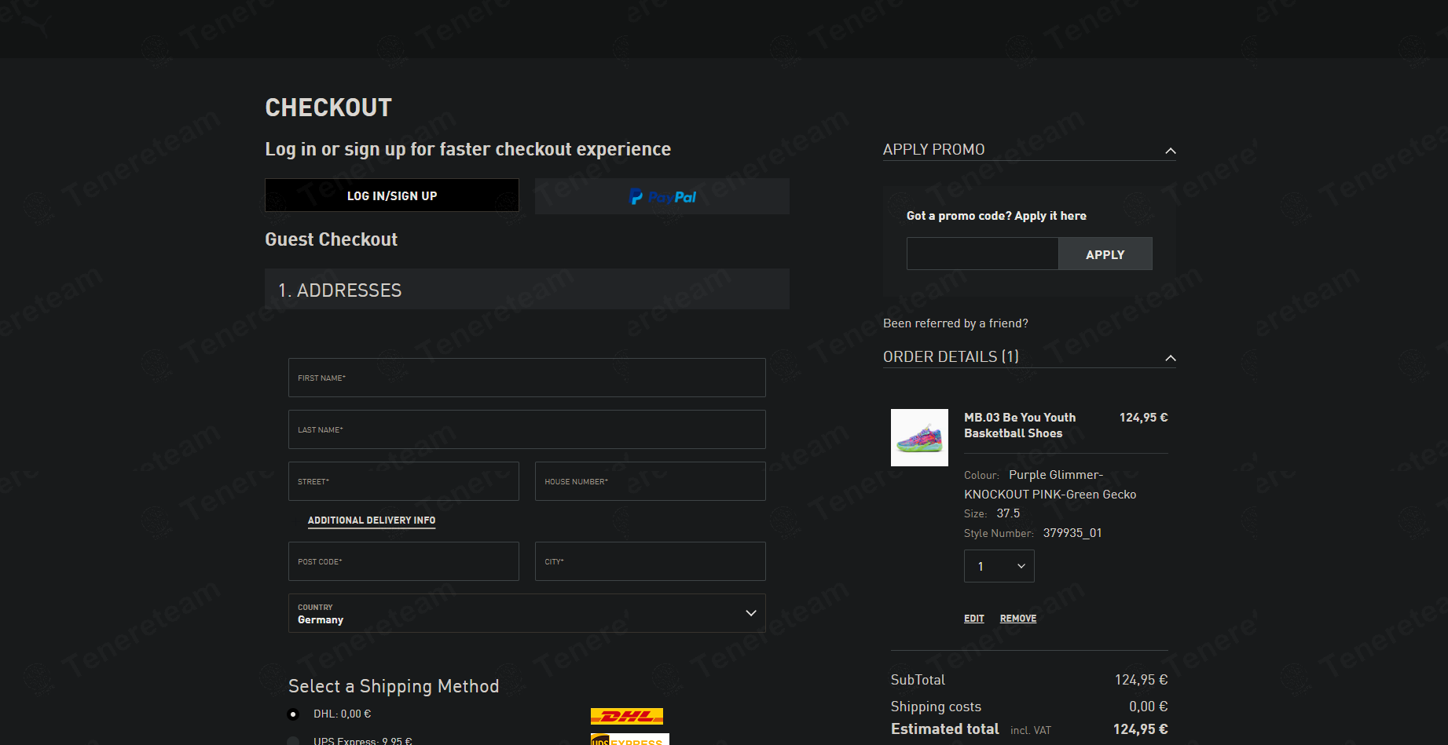Click the POST CODE field
The width and height of the screenshot is (1448, 745).
click(404, 561)
